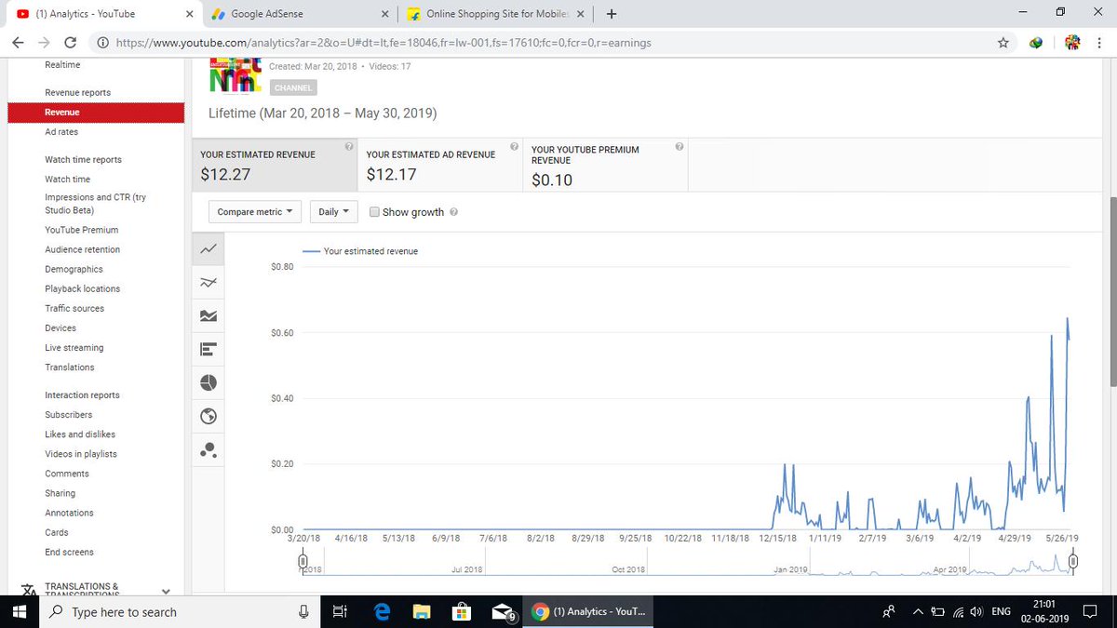Select the pie chart view icon
This screenshot has width=1117, height=628.
209,382
